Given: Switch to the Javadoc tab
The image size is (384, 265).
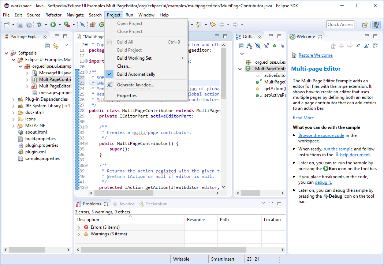Looking at the screenshot, I should (124, 204).
